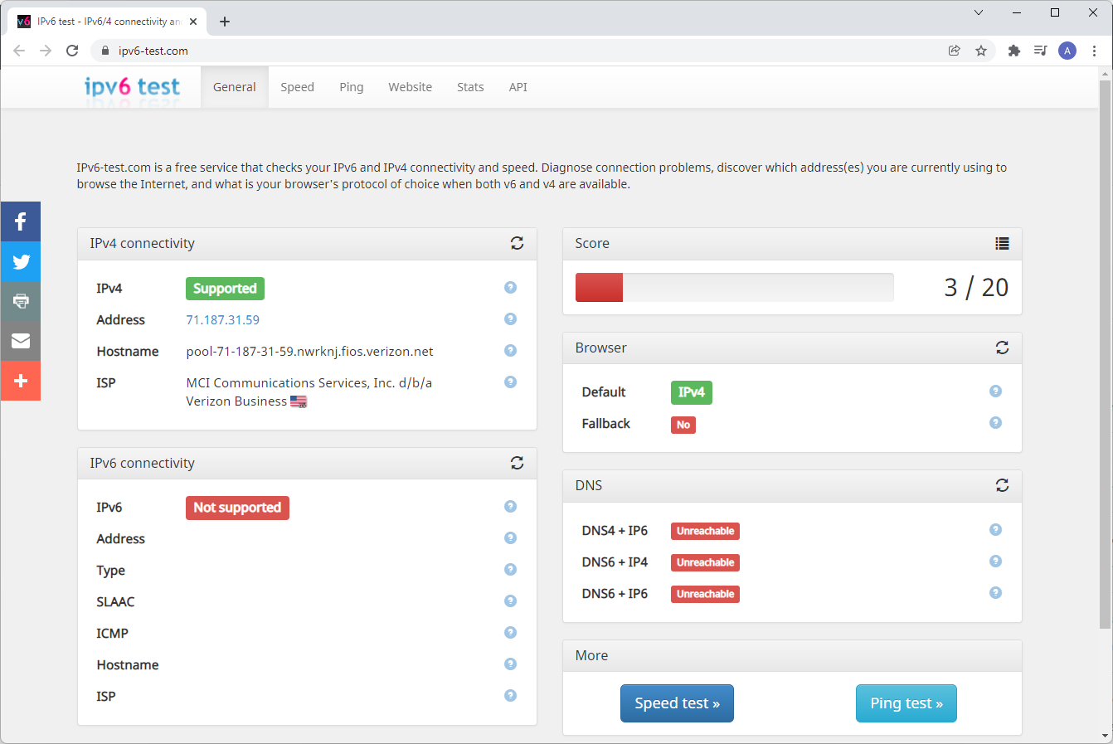Open help tooltip next to SLAAC row
The image size is (1113, 744).
click(x=510, y=601)
